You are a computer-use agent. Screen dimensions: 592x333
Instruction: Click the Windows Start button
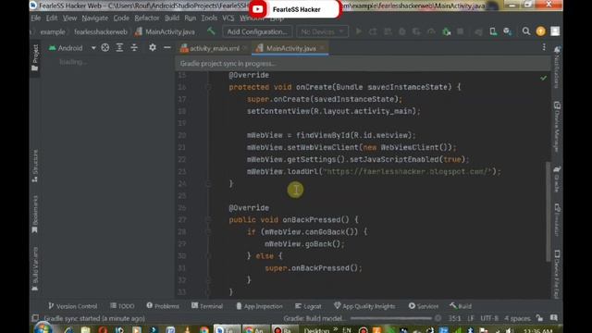[43, 328]
